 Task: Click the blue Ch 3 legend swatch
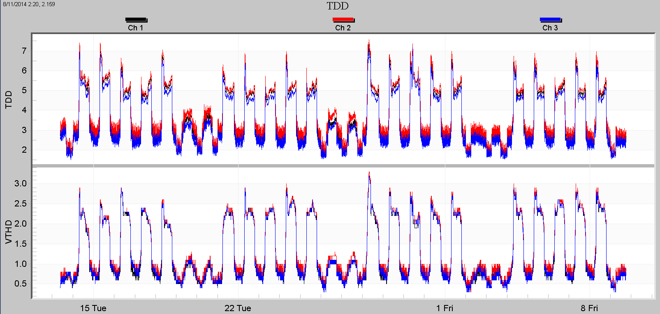(551, 20)
